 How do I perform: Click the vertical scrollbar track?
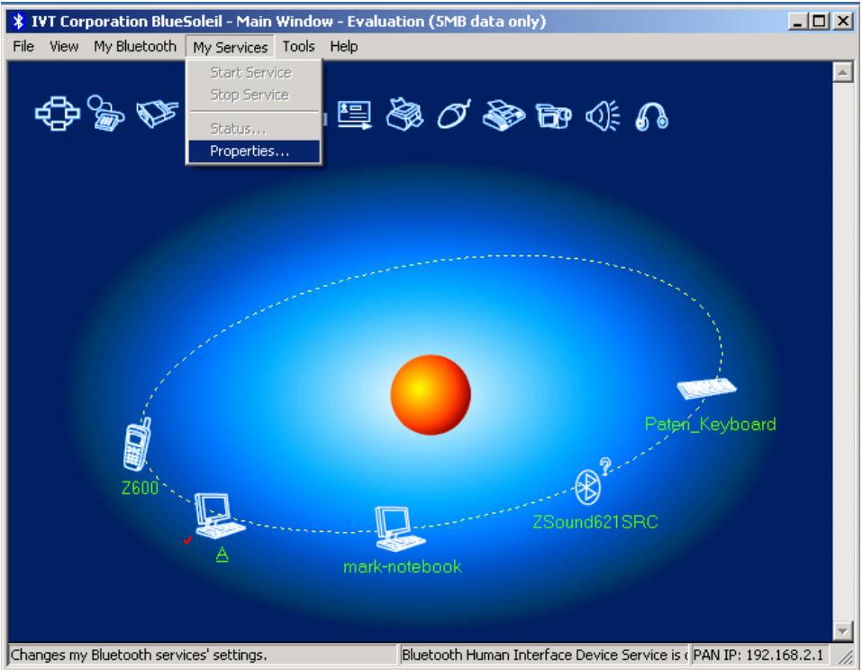coord(843,353)
